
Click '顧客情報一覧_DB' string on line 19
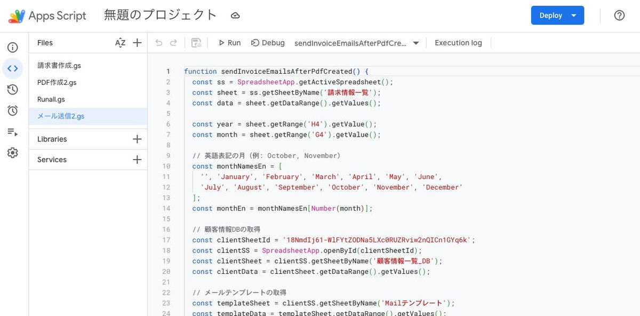(x=404, y=261)
